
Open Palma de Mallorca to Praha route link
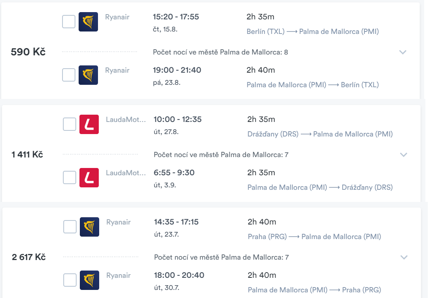coord(314,290)
